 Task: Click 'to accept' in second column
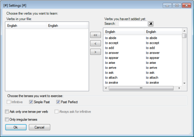152,43
